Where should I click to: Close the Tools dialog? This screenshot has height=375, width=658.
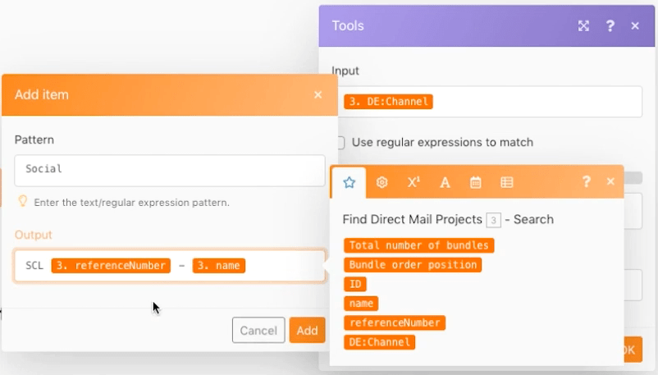click(x=635, y=26)
